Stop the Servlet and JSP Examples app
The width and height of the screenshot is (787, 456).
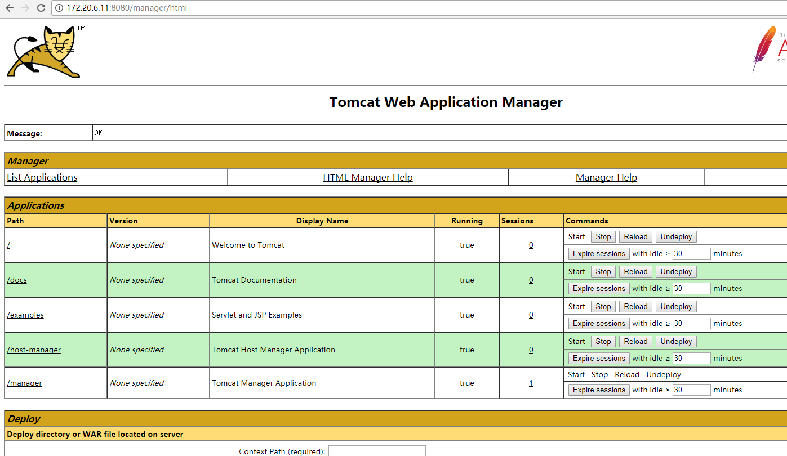[x=603, y=307]
